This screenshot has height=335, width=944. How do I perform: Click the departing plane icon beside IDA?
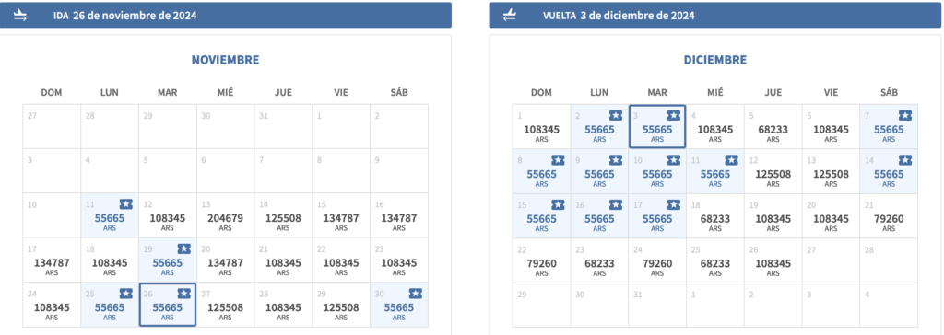click(x=20, y=16)
